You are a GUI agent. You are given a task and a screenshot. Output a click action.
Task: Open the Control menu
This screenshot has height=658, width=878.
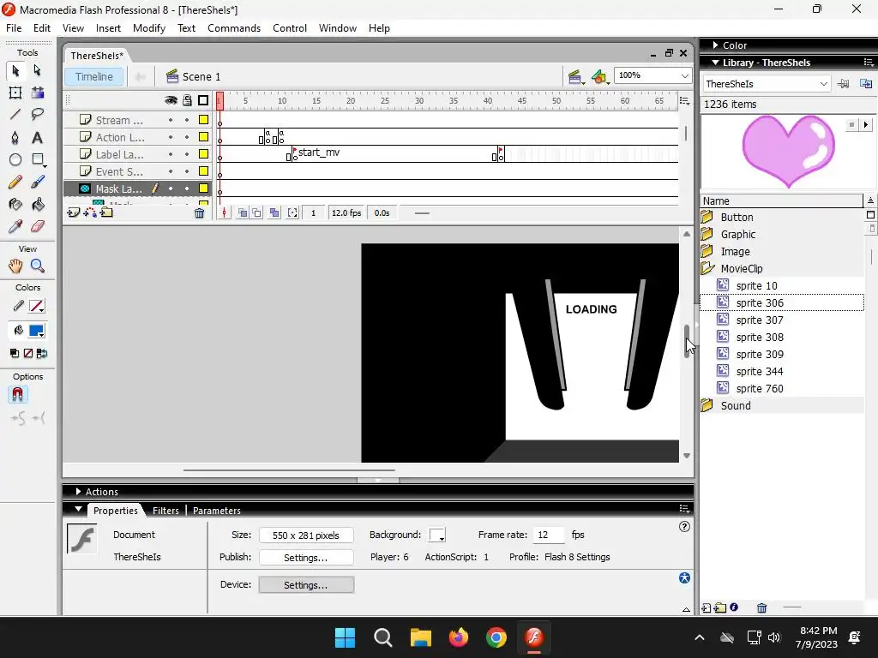[290, 28]
